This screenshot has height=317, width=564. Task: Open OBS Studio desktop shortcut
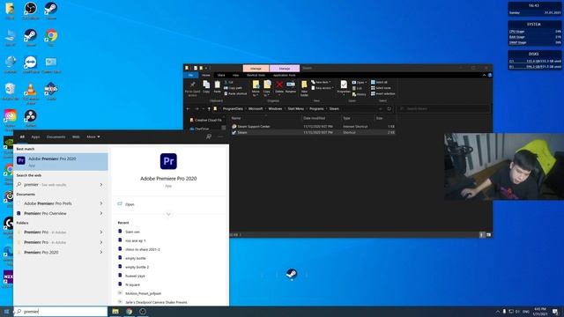point(31,11)
